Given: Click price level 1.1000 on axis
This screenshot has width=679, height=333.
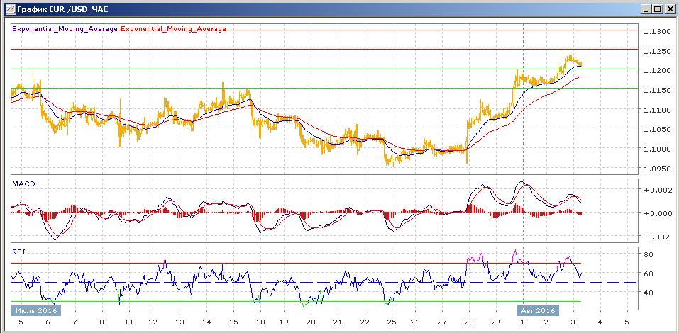Looking at the screenshot, I should coord(656,149).
